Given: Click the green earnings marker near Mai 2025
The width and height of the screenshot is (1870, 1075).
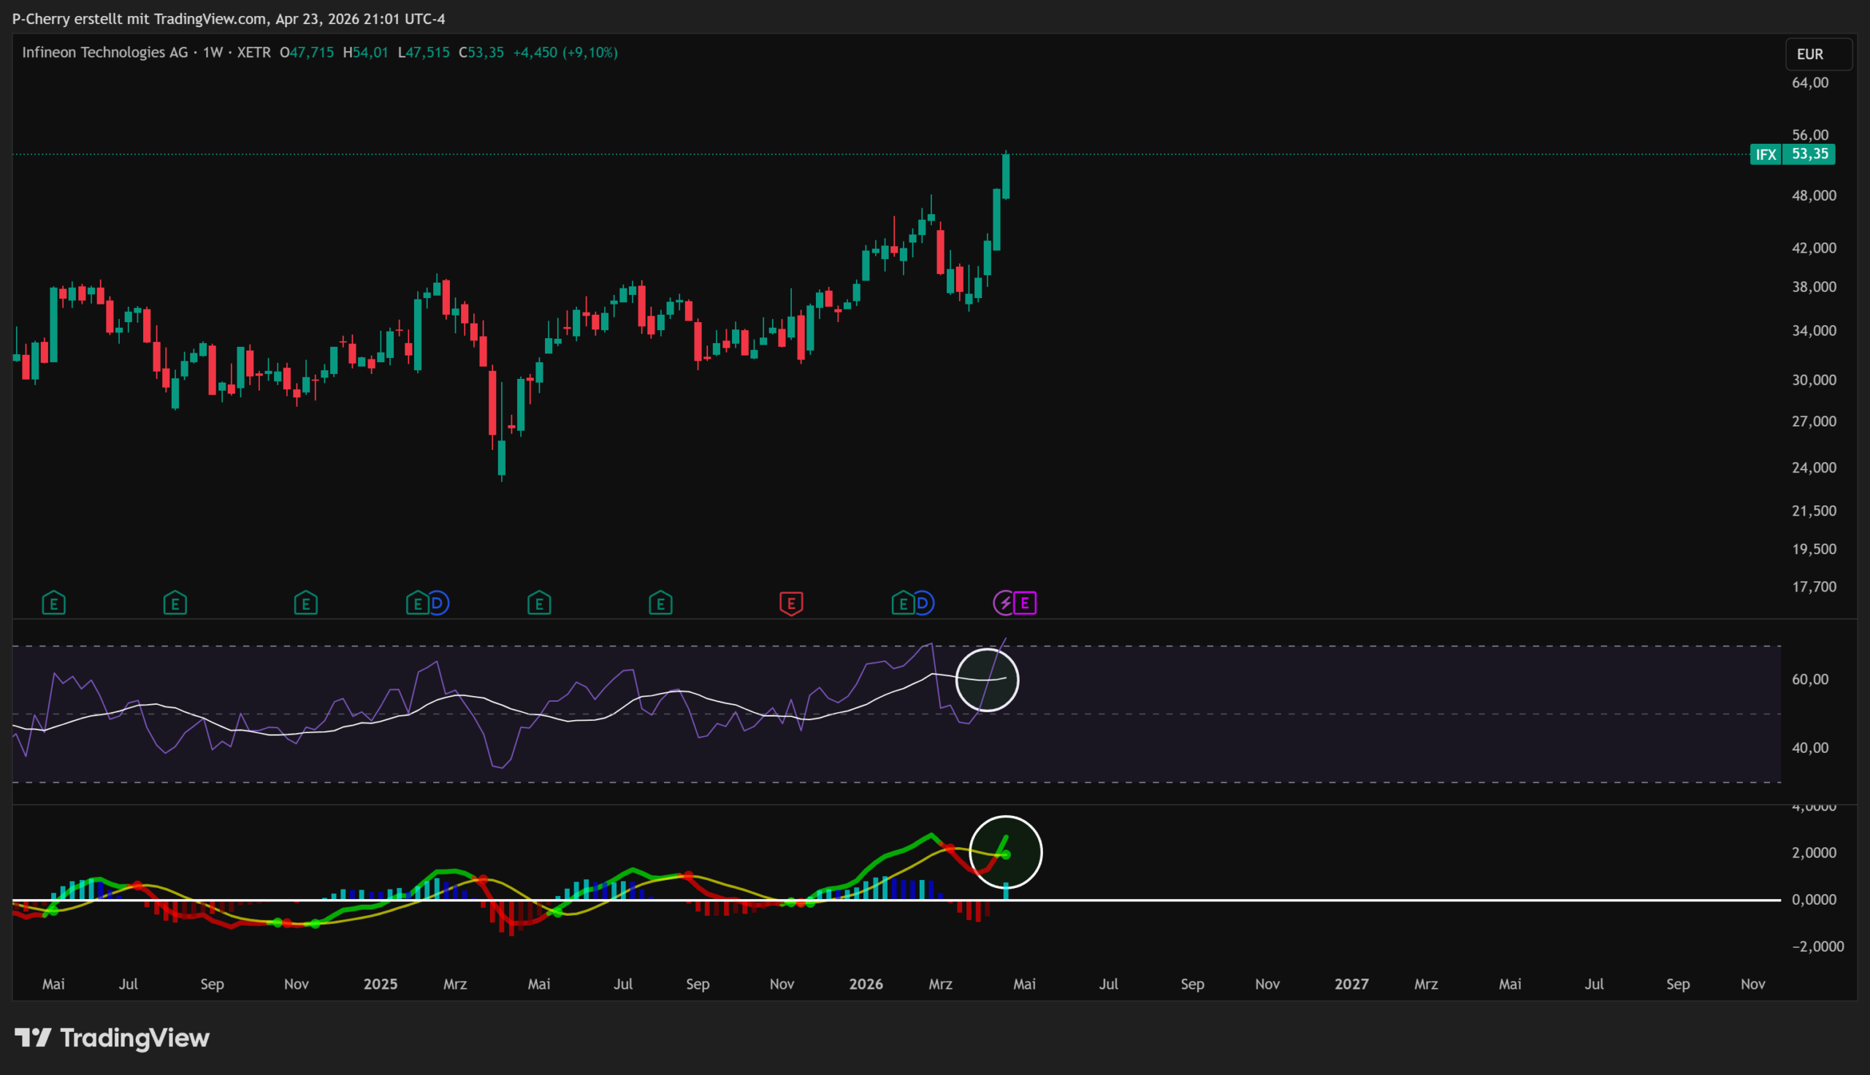Looking at the screenshot, I should pyautogui.click(x=539, y=603).
